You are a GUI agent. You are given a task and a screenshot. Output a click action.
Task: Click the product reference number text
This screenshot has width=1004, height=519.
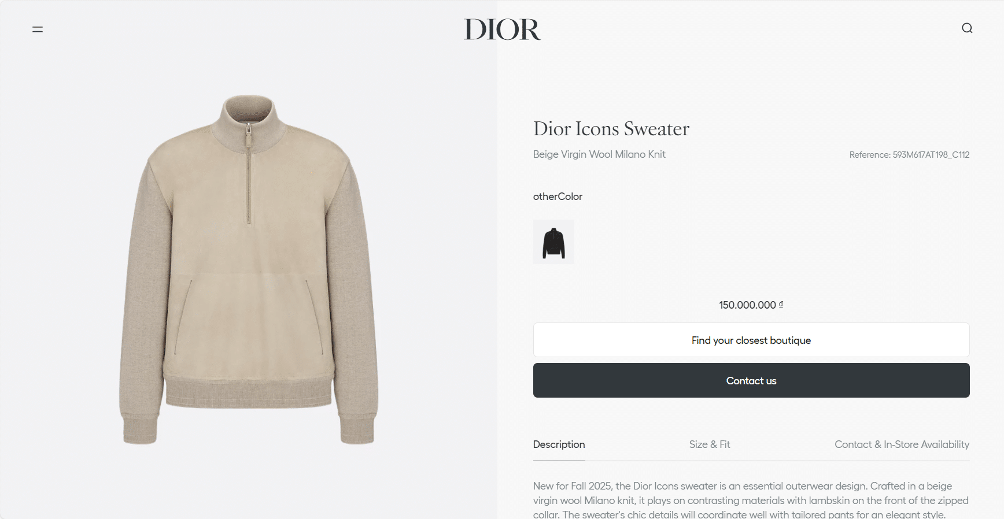tap(909, 155)
